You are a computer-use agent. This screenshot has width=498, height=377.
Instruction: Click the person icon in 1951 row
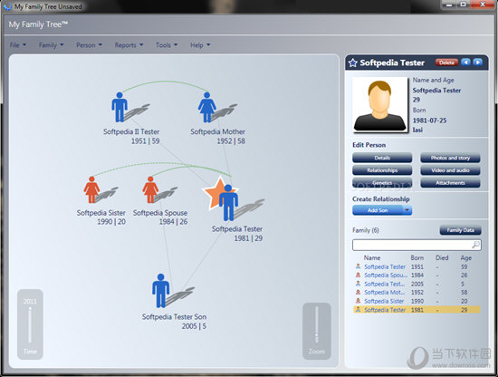[x=358, y=266]
